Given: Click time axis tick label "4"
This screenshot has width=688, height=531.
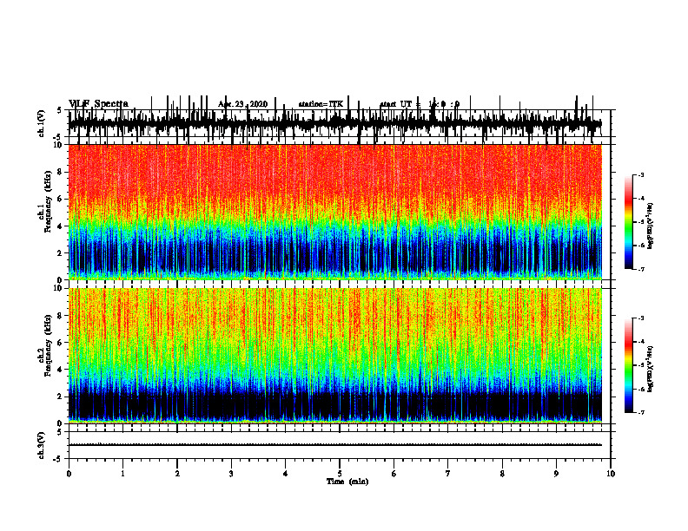Looking at the screenshot, I should pos(285,474).
